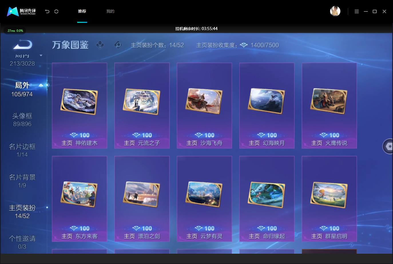
Task: Select the 名片边框 1/14 category
Action: 22,150
